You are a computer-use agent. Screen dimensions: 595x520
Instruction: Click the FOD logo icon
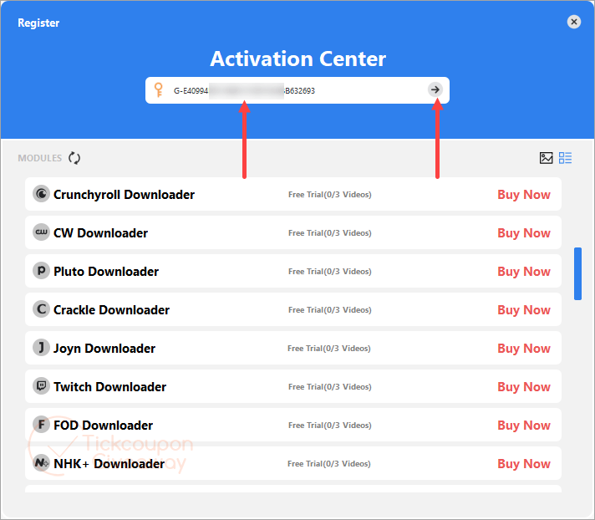41,425
